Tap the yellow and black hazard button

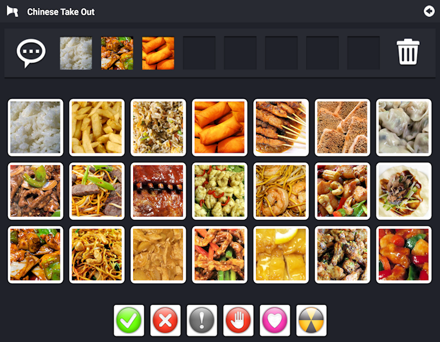(x=311, y=321)
